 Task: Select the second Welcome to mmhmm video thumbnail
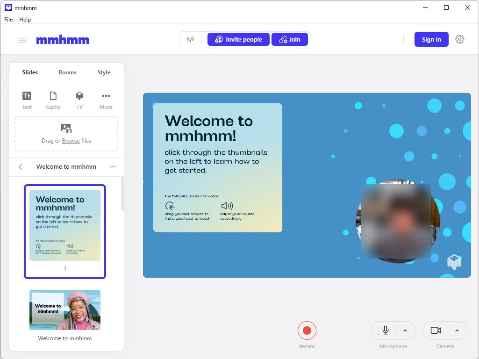click(x=65, y=310)
